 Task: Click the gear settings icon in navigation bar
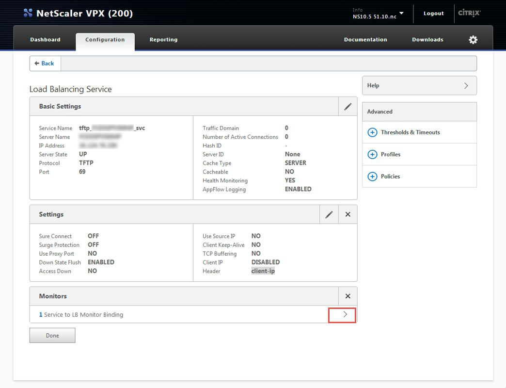point(473,40)
